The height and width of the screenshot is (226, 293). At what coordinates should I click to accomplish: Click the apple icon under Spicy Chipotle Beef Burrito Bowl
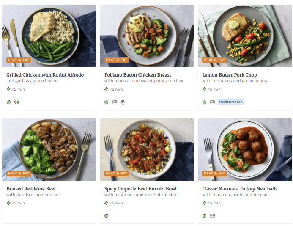coord(107,215)
